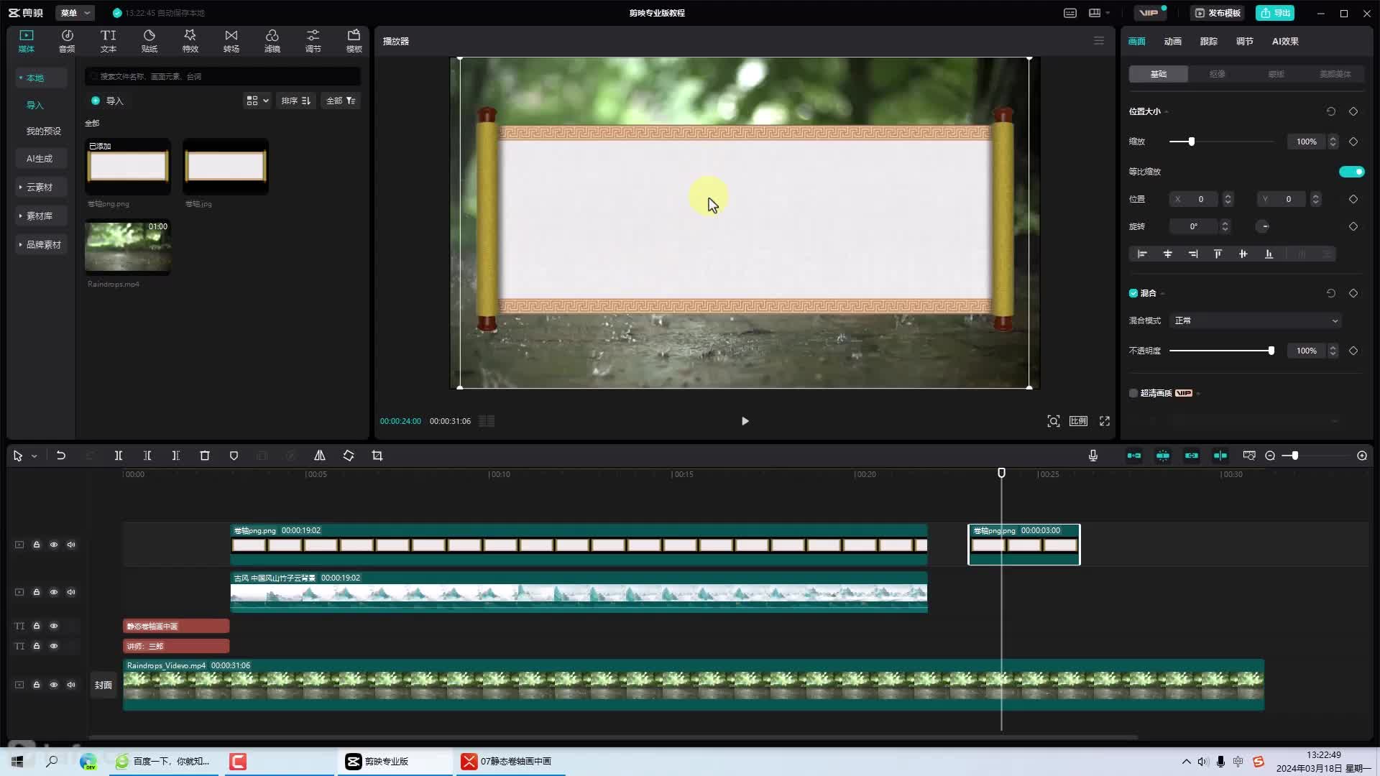Viewport: 1380px width, 776px height.
Task: Toggle uniform scaling (等比缩放) switch
Action: click(x=1351, y=172)
